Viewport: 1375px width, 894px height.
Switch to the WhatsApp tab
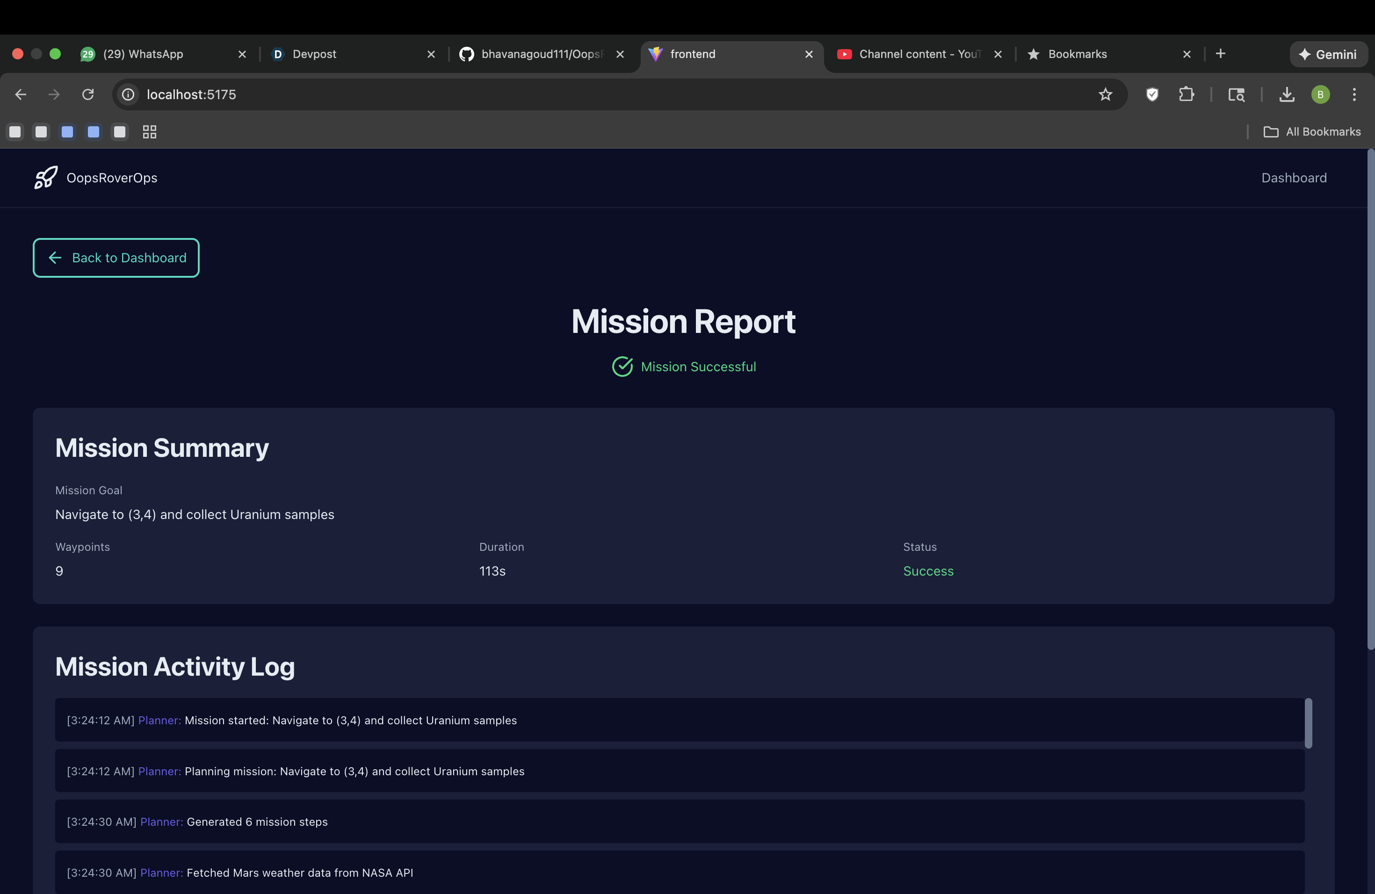pyautogui.click(x=143, y=54)
